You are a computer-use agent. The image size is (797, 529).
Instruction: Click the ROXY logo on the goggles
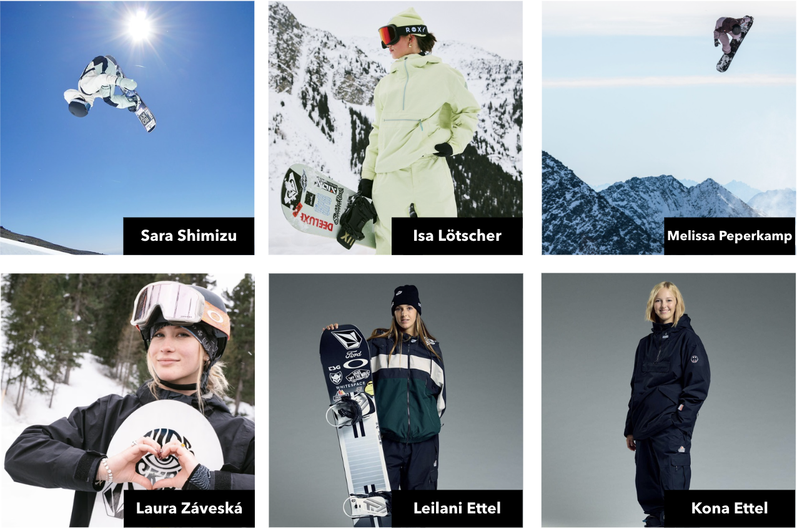tap(414, 29)
